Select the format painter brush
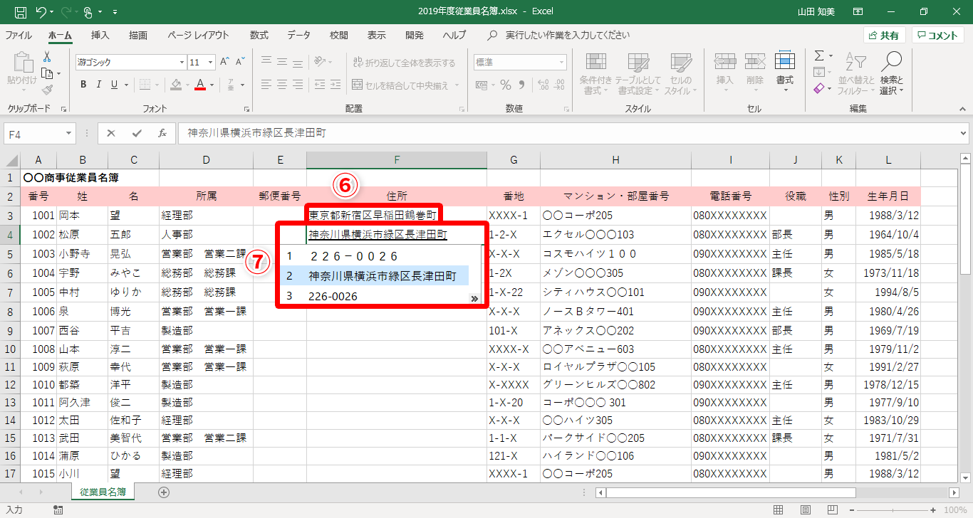The width and height of the screenshot is (973, 518). click(47, 90)
